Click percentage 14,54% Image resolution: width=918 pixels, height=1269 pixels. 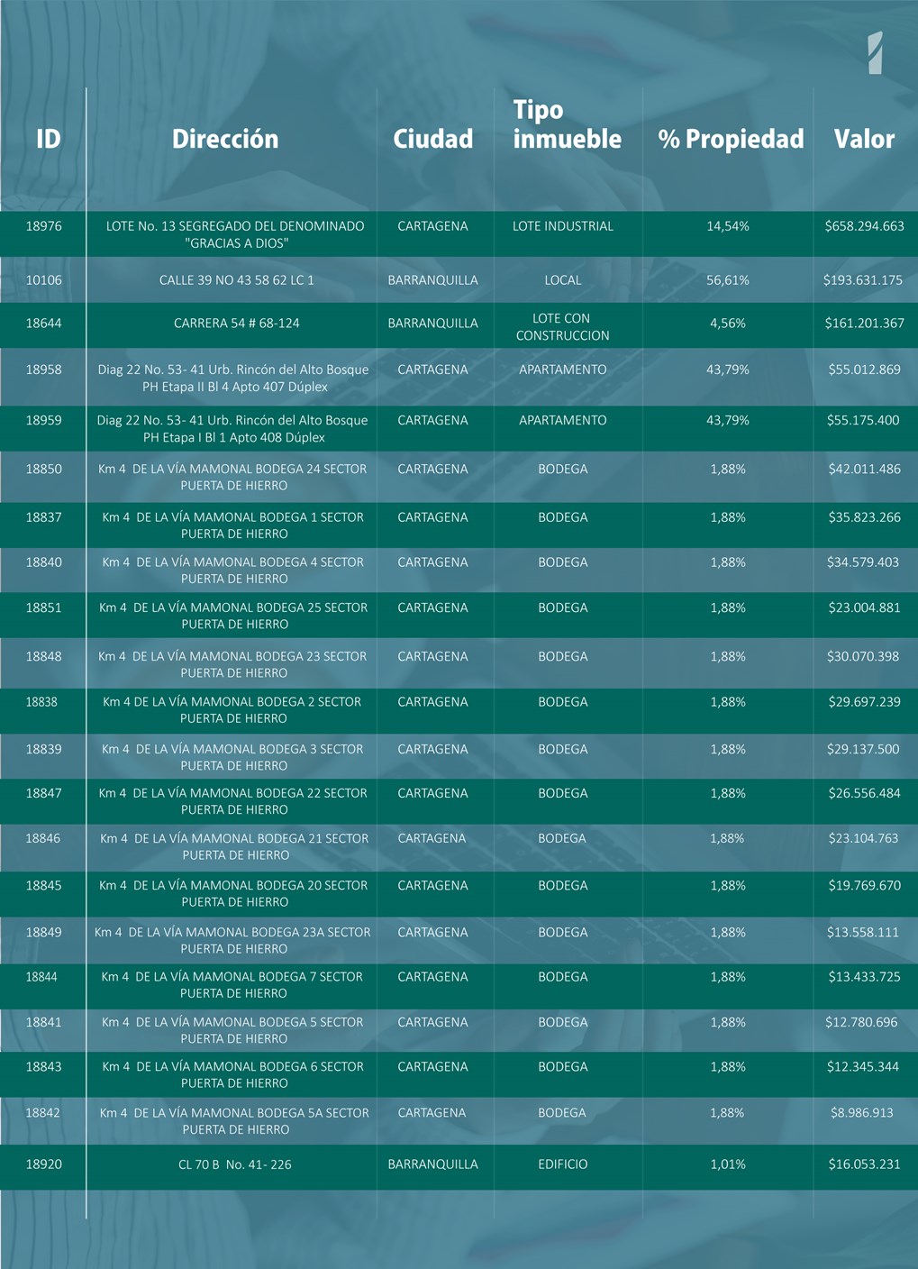tap(728, 226)
